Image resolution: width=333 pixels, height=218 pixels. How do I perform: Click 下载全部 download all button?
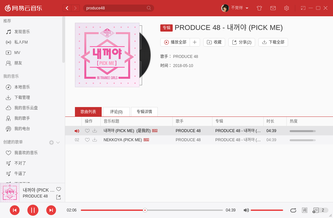[273, 42]
